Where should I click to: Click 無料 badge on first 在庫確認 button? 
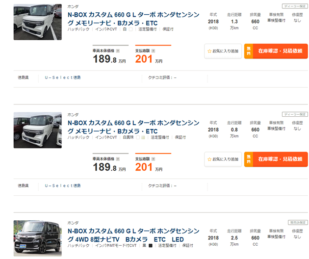[249, 51]
